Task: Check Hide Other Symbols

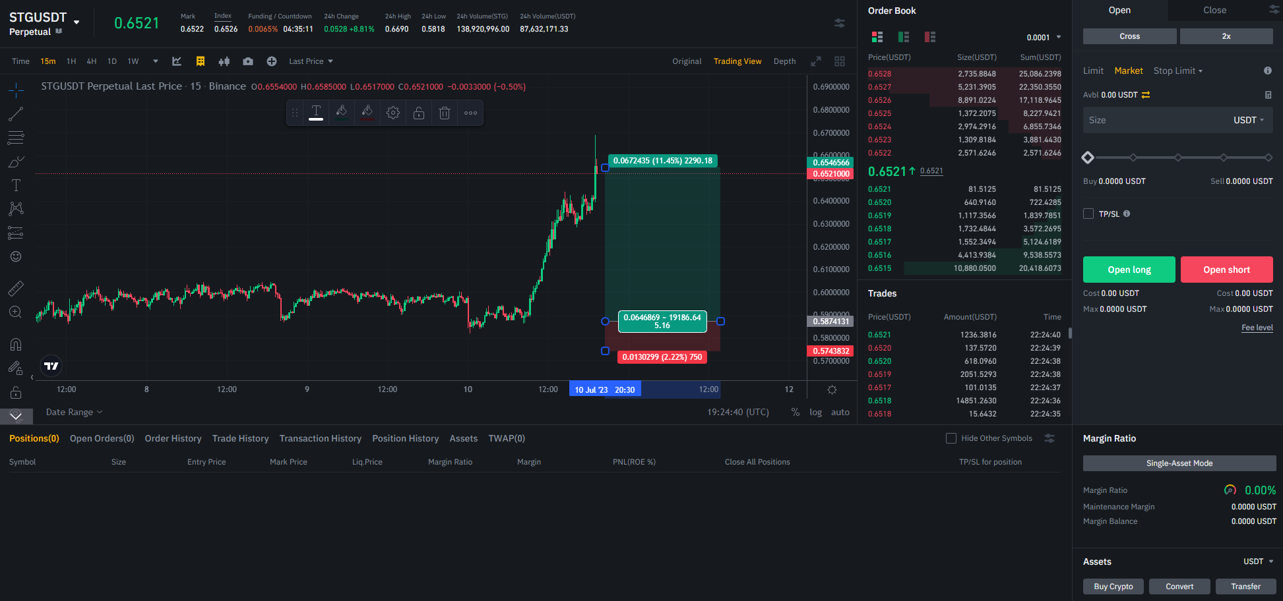Action: (x=951, y=438)
